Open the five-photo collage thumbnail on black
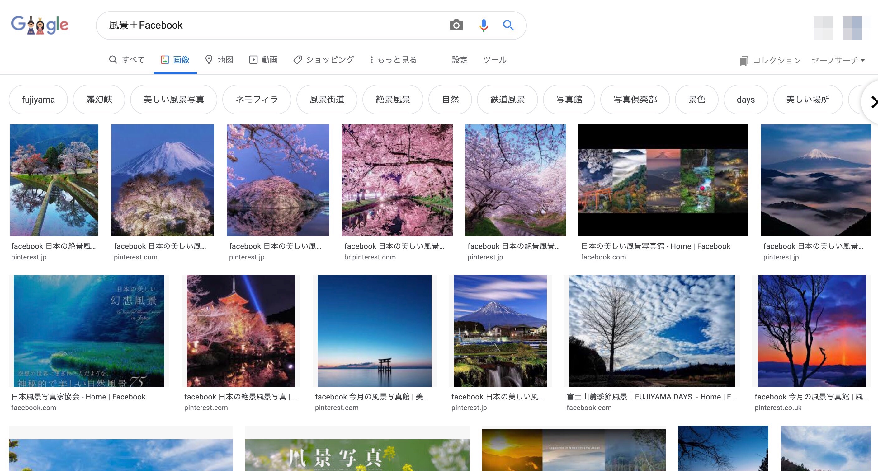Viewport: 878px width, 471px height. [x=663, y=180]
